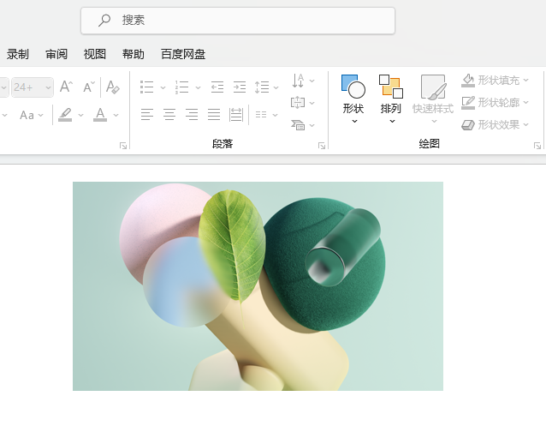The image size is (546, 438).
Task: Open text direction options
Action: click(303, 81)
